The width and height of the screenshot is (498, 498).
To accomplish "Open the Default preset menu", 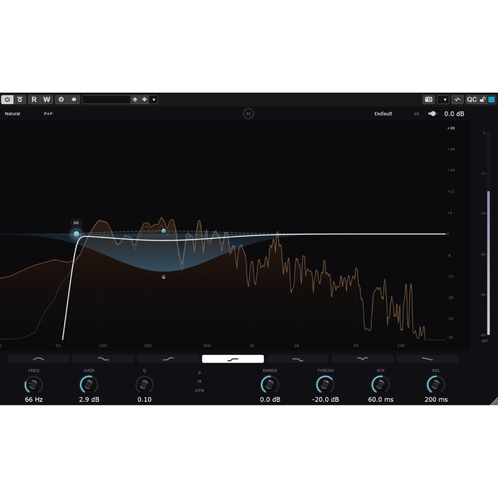I will click(383, 114).
